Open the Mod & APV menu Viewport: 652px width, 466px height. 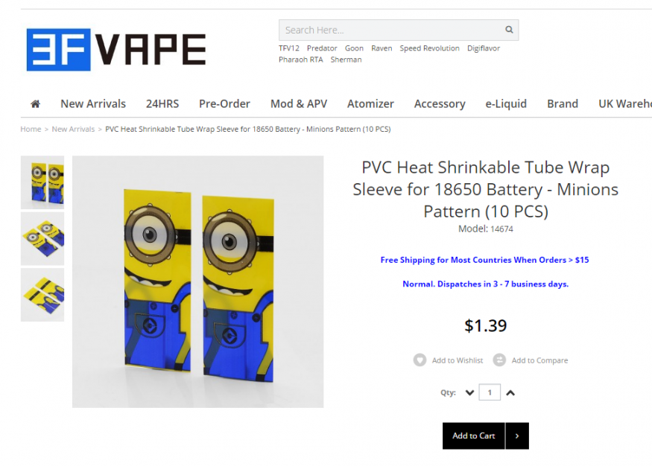[x=299, y=103]
